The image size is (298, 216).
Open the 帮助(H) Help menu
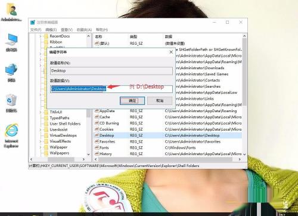coord(102,30)
